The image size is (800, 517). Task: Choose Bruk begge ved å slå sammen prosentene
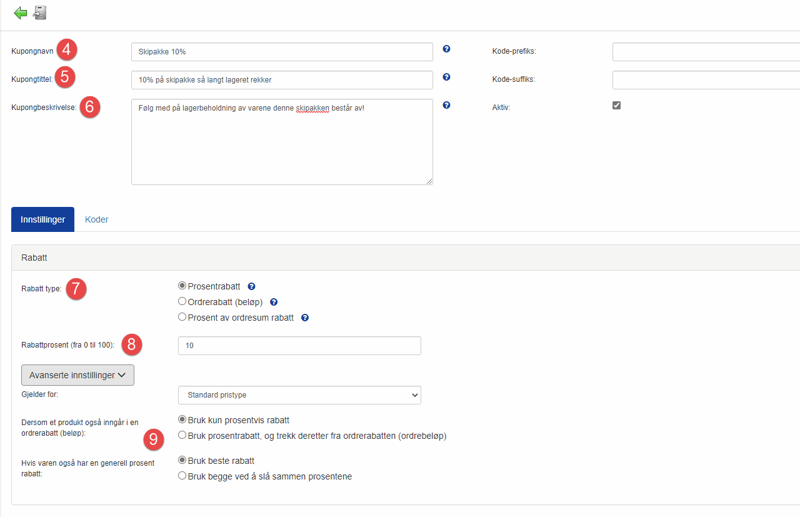point(182,476)
